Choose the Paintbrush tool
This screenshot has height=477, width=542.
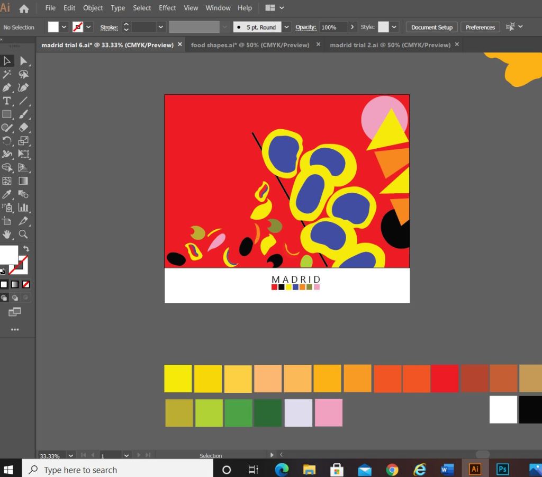tap(23, 114)
